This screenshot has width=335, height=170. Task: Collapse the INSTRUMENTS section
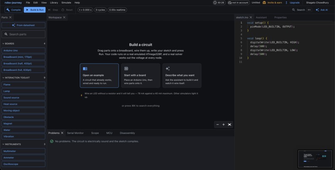click(24, 144)
